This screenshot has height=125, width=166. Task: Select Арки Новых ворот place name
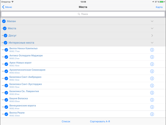click(20, 62)
